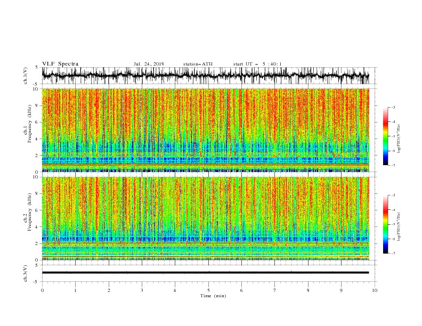Click the "ch.2 Frequency (kHz)" axis label
Screen dimensions: 422x326
pyautogui.click(x=28, y=212)
